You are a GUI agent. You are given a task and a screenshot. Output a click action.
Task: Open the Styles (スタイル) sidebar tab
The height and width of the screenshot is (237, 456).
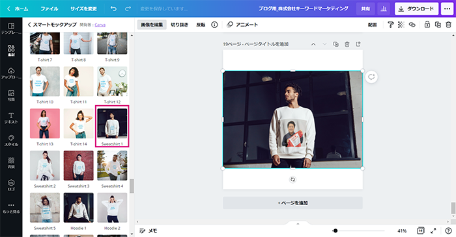(x=11, y=140)
